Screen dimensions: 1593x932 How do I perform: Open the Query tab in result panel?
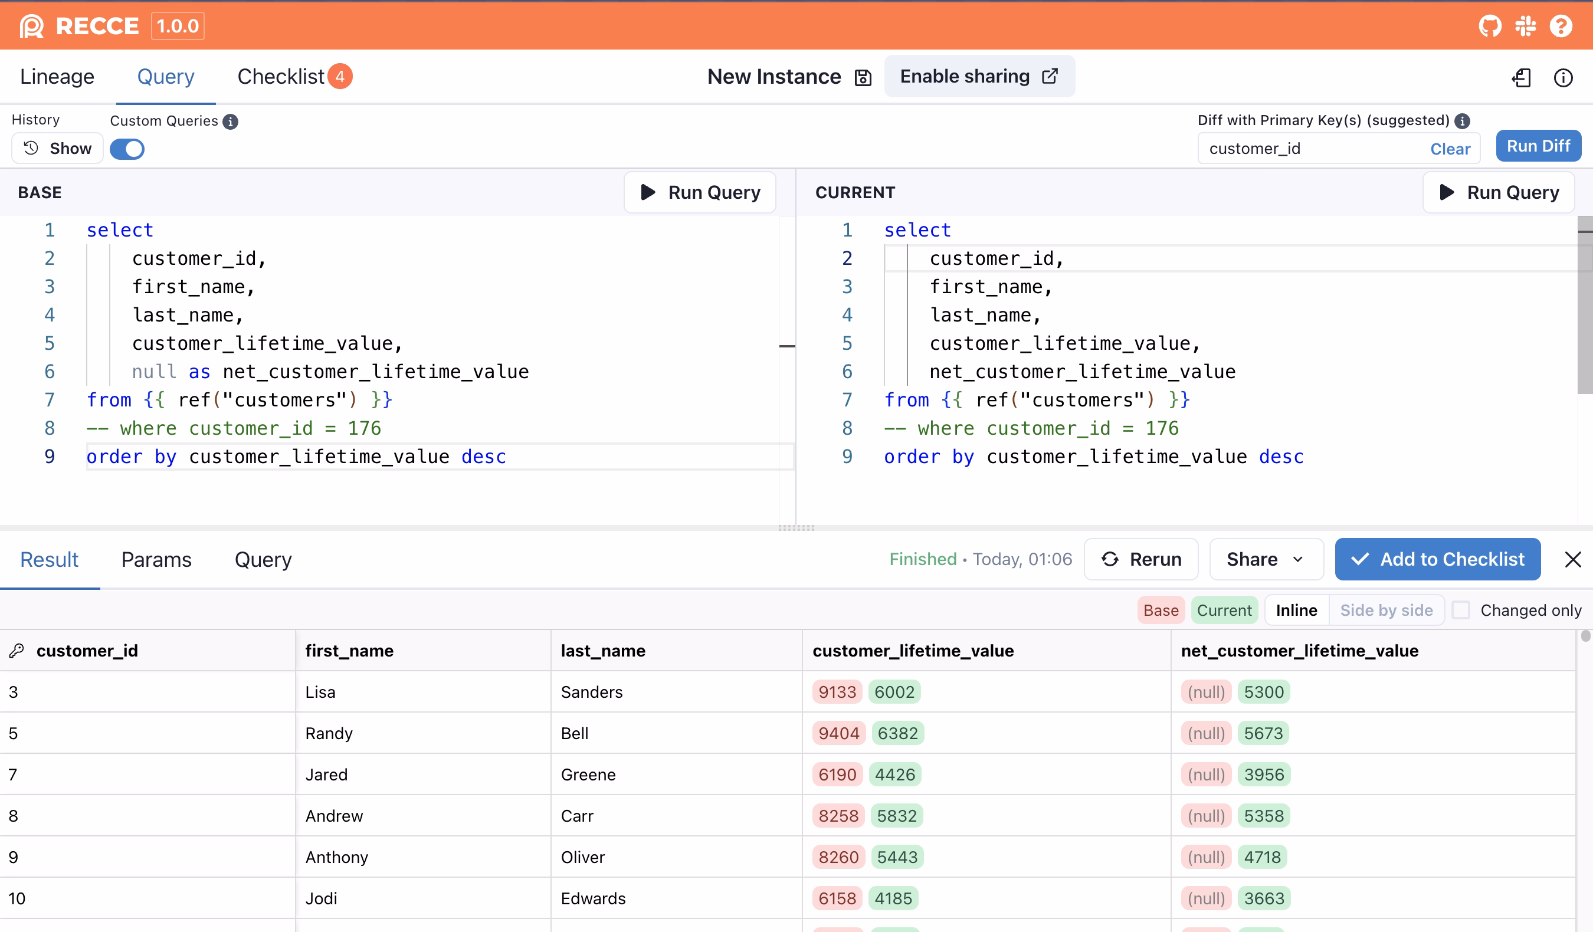[263, 560]
